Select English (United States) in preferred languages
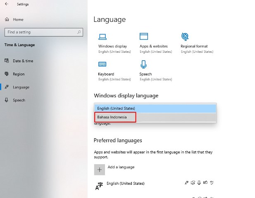Screen dimensions: 255x198 125,184
